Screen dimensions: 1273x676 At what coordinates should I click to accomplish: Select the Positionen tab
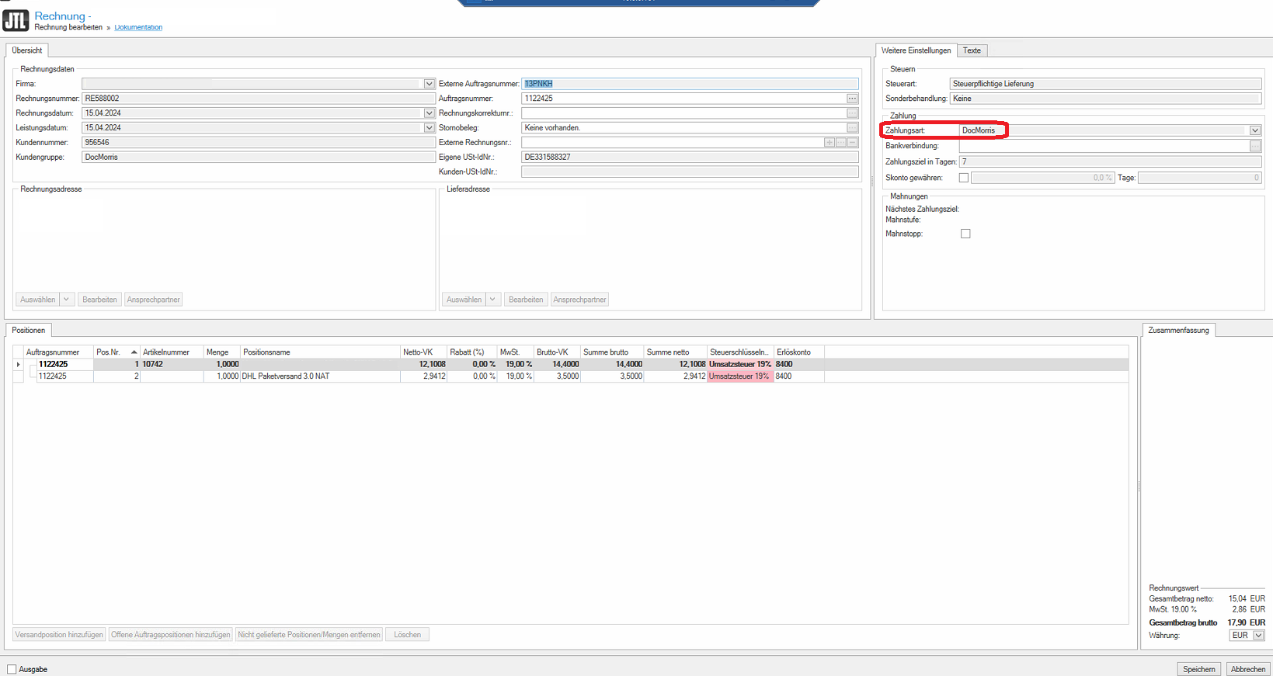29,331
